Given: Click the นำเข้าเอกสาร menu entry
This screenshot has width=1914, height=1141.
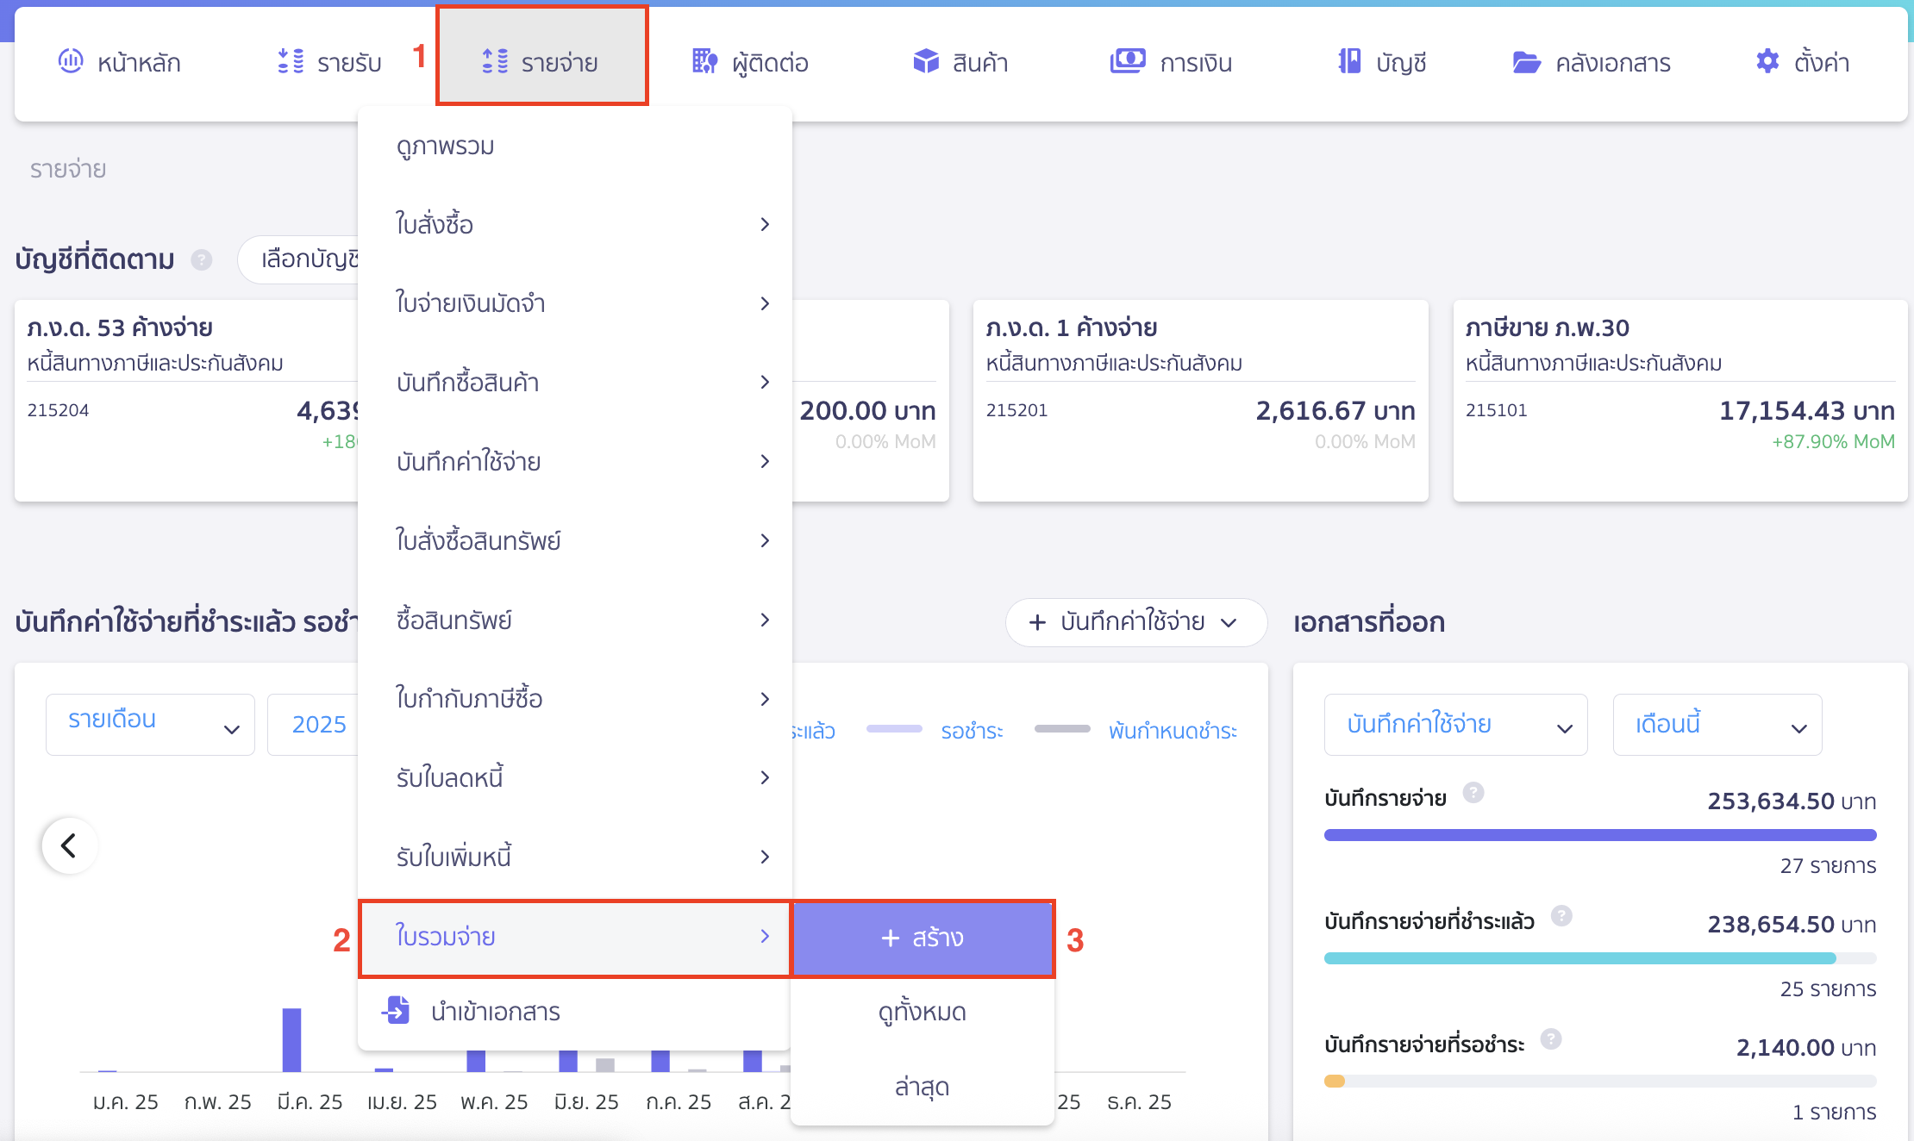Looking at the screenshot, I should coord(575,1012).
